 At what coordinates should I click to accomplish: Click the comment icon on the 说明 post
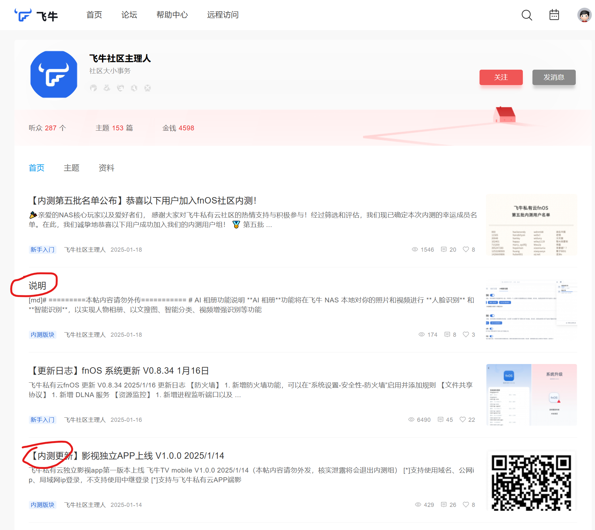pyautogui.click(x=447, y=335)
